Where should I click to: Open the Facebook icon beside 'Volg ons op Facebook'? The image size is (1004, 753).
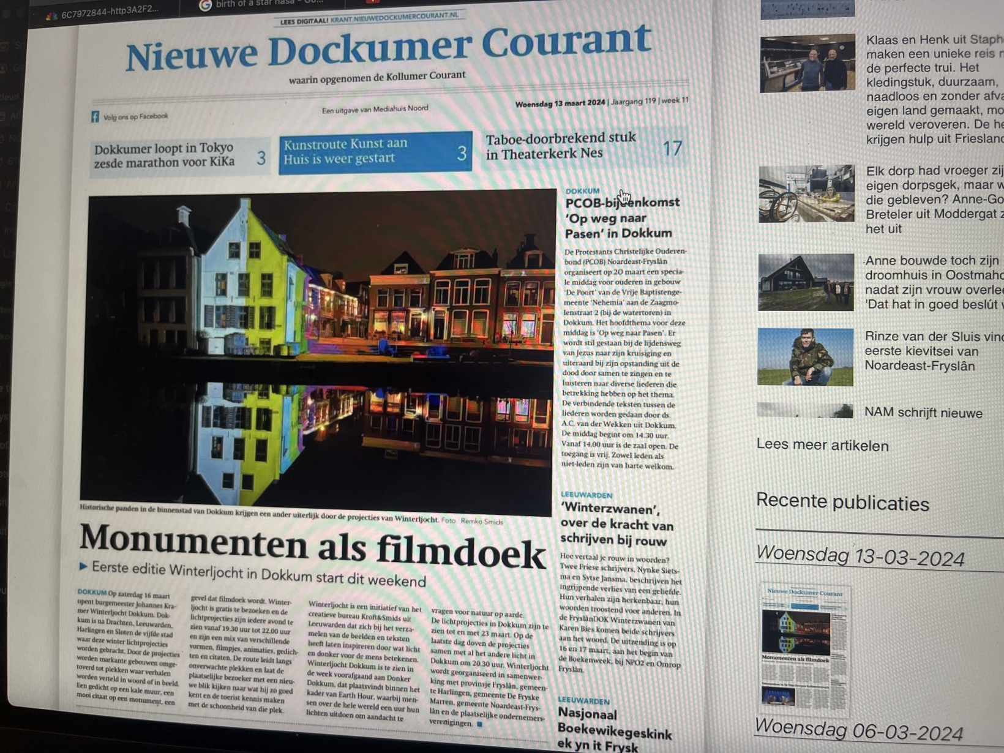95,117
